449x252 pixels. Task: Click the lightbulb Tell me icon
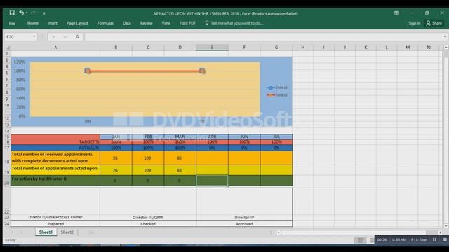[207, 23]
